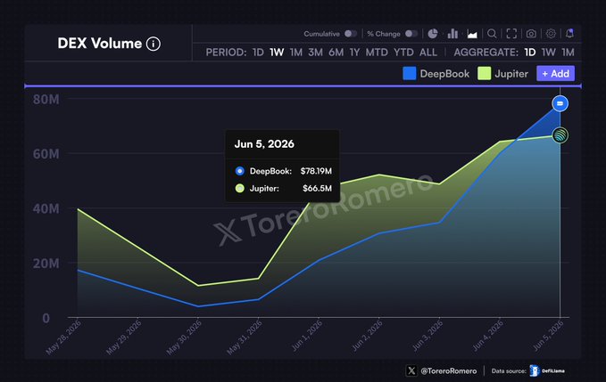Set period to 3M
606x382 pixels.
(x=315, y=52)
